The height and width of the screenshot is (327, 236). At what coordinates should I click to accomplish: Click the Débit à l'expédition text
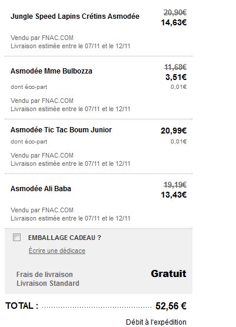156,322
